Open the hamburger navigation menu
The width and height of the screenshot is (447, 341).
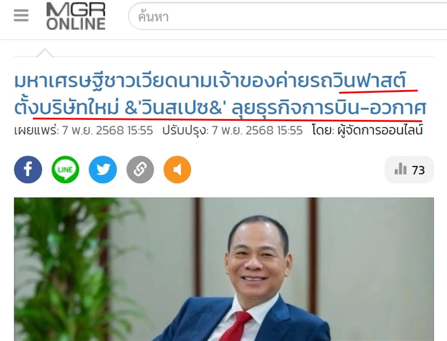21,15
